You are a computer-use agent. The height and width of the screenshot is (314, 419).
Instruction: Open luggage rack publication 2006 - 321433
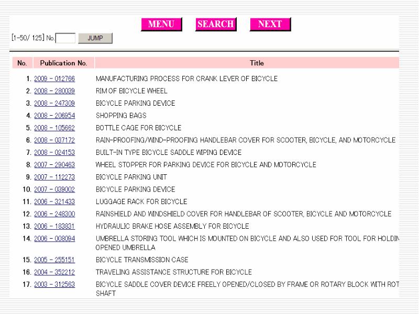(x=54, y=202)
